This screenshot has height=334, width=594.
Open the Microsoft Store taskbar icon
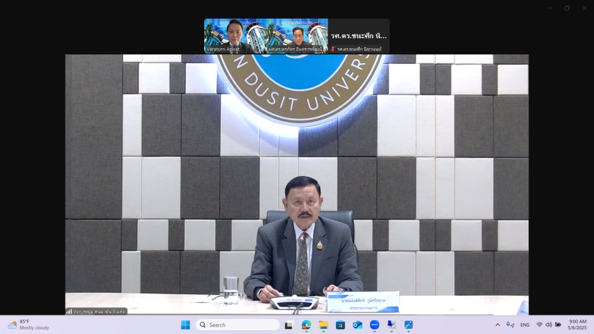(341, 325)
